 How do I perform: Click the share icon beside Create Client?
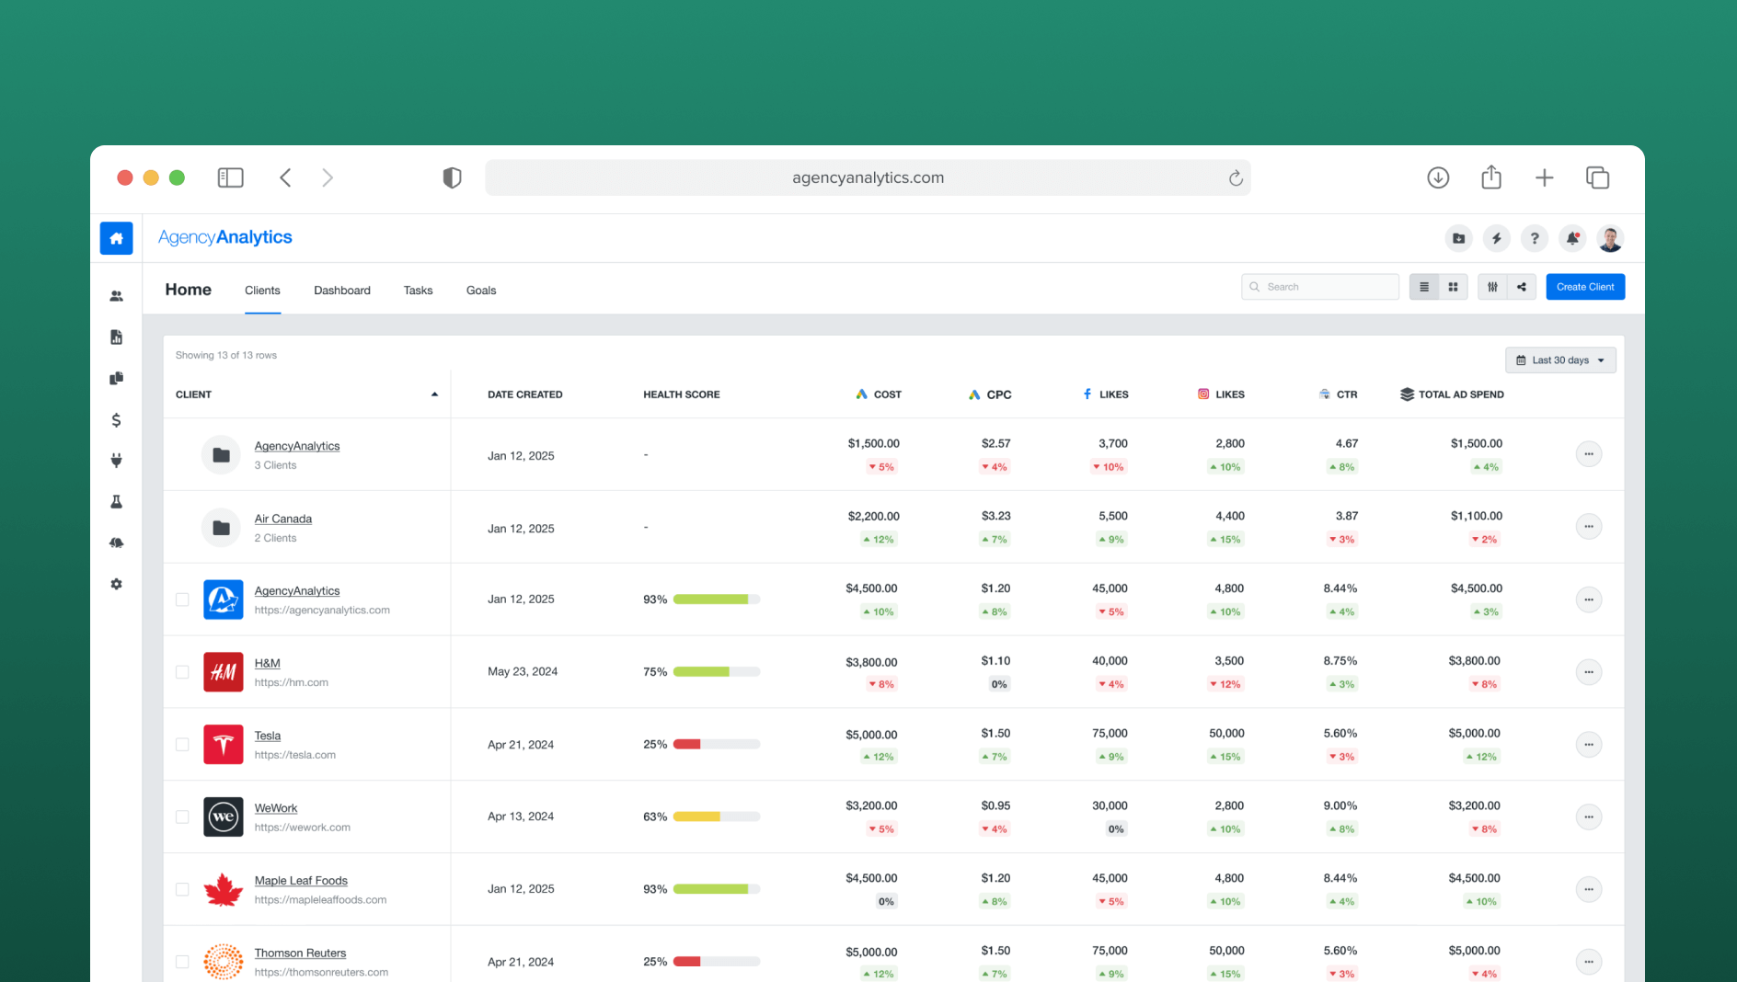(1522, 287)
